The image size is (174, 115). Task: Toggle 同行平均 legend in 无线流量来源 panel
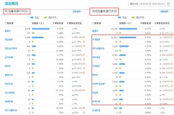138,17
